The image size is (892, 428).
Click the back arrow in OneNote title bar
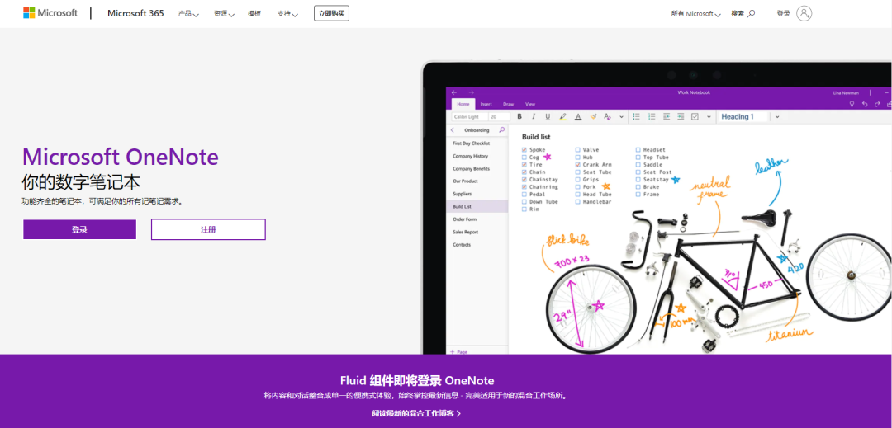click(x=454, y=92)
